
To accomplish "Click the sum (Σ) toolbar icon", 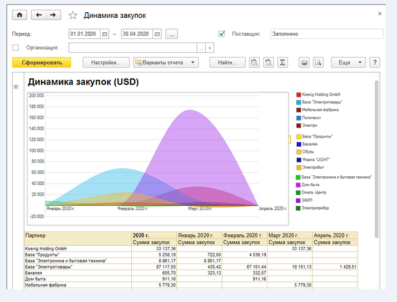I will [282, 62].
